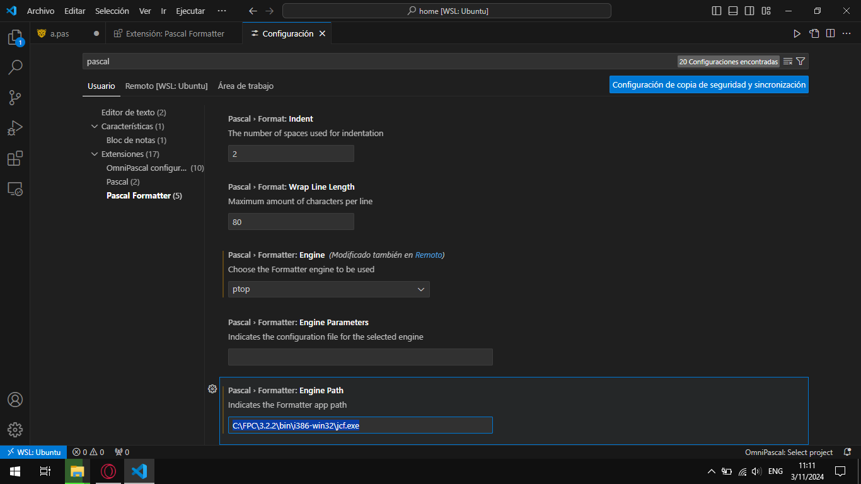
Task: Open Task View on the taskbar
Action: tap(45, 471)
